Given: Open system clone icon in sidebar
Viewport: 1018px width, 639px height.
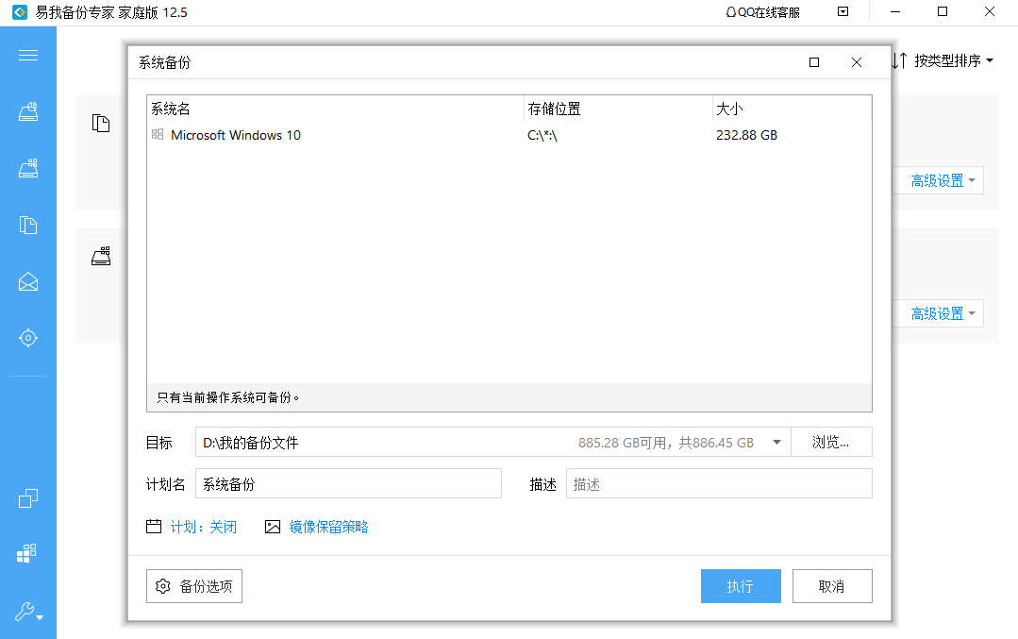Looking at the screenshot, I should [28, 554].
